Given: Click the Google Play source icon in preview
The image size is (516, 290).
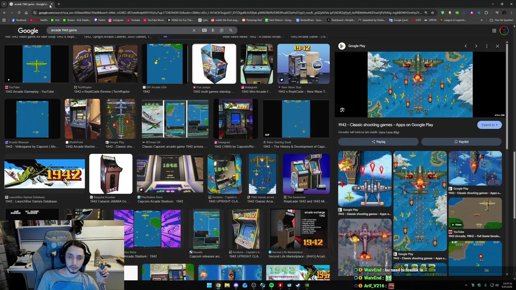Looking at the screenshot, I should click(x=342, y=46).
